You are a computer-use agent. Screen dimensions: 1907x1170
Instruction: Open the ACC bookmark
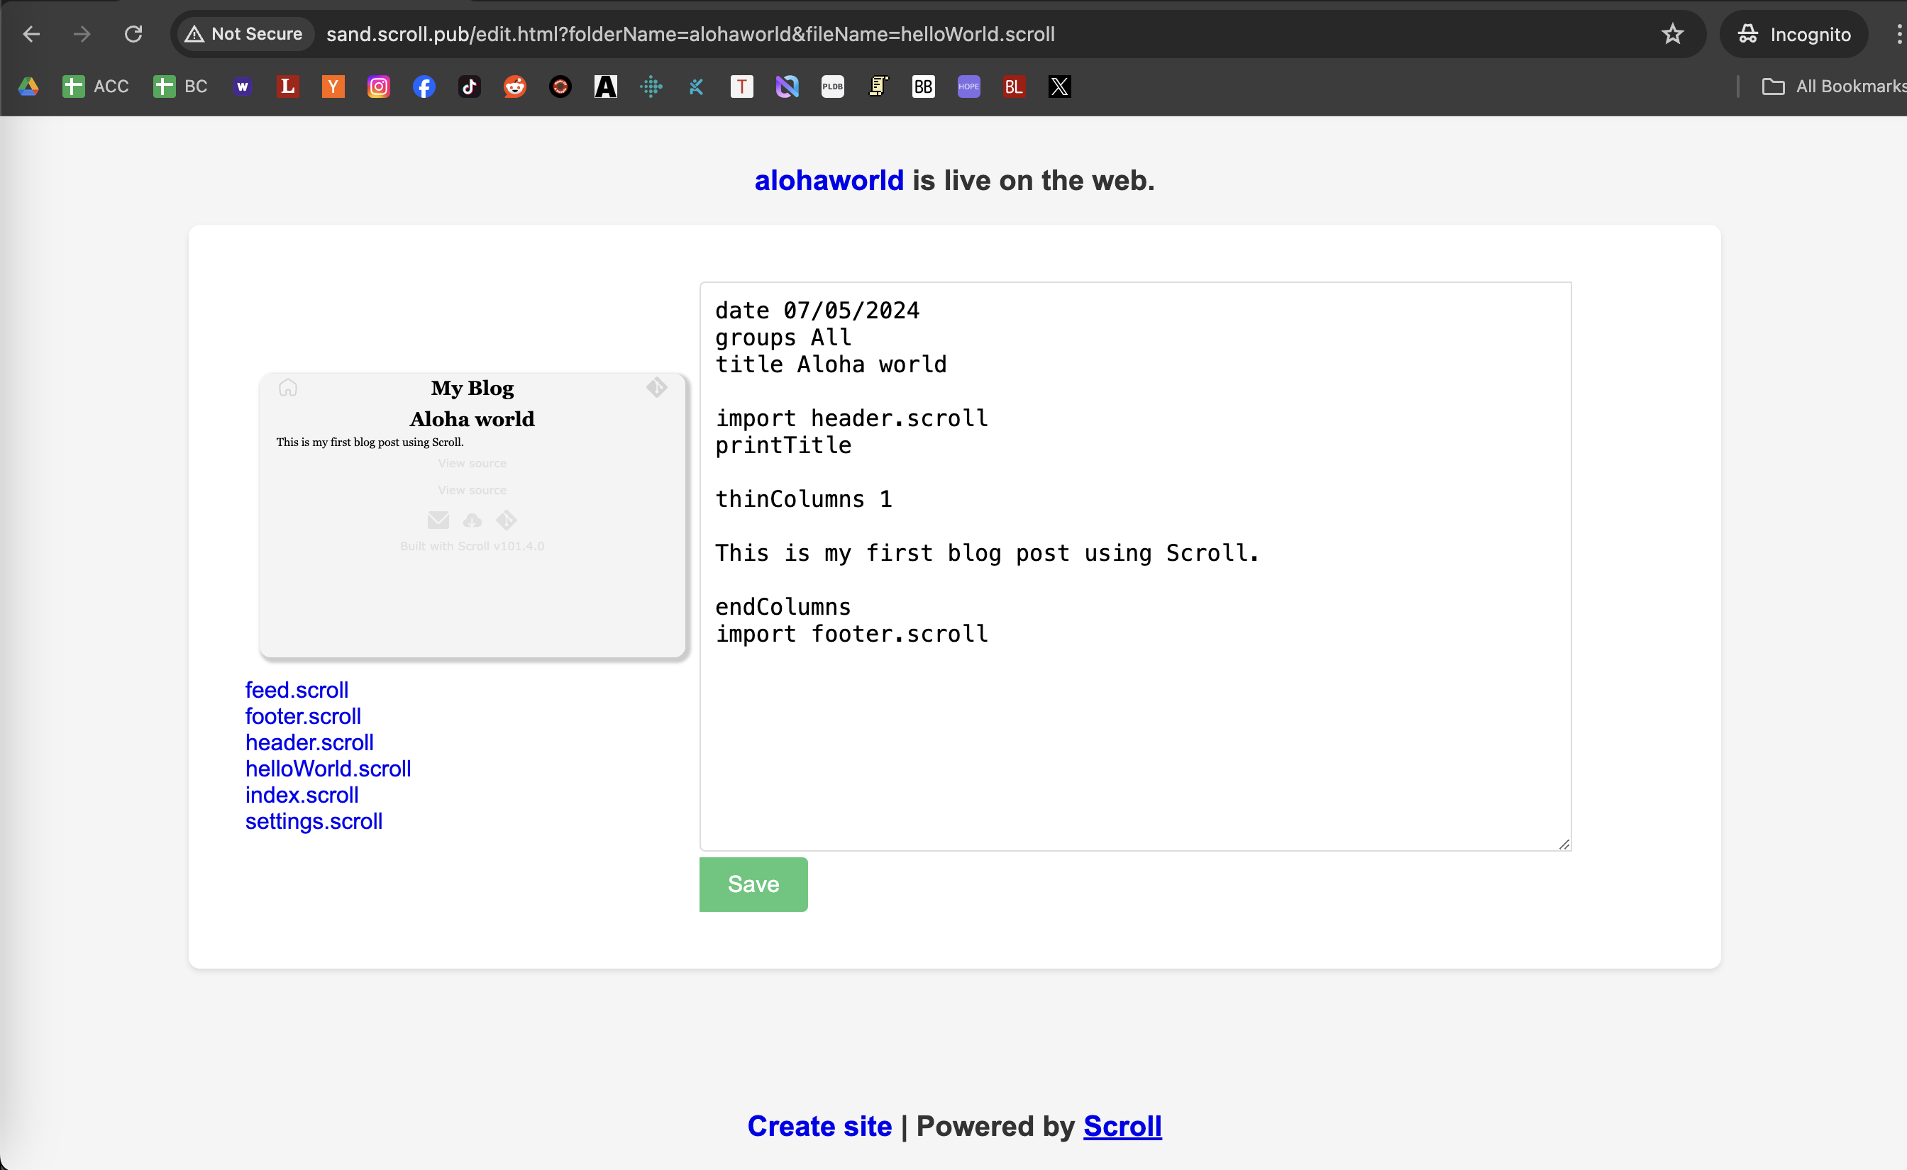pos(96,87)
